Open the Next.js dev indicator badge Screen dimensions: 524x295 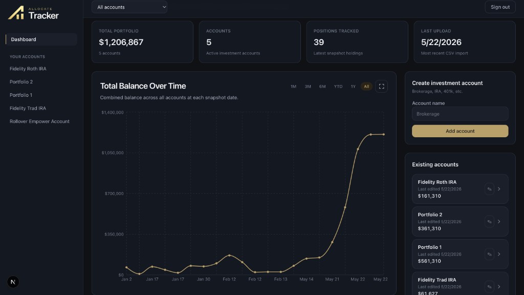(13, 282)
